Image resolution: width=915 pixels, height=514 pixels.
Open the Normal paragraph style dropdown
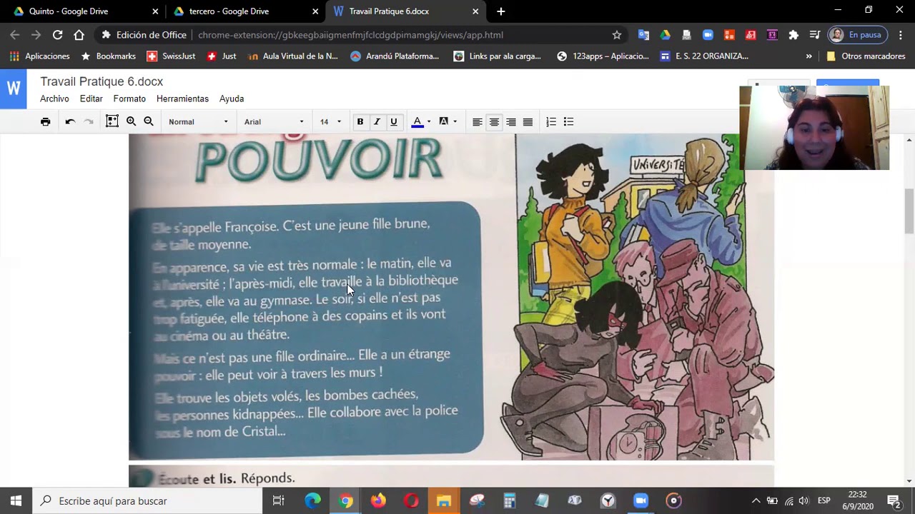[198, 122]
